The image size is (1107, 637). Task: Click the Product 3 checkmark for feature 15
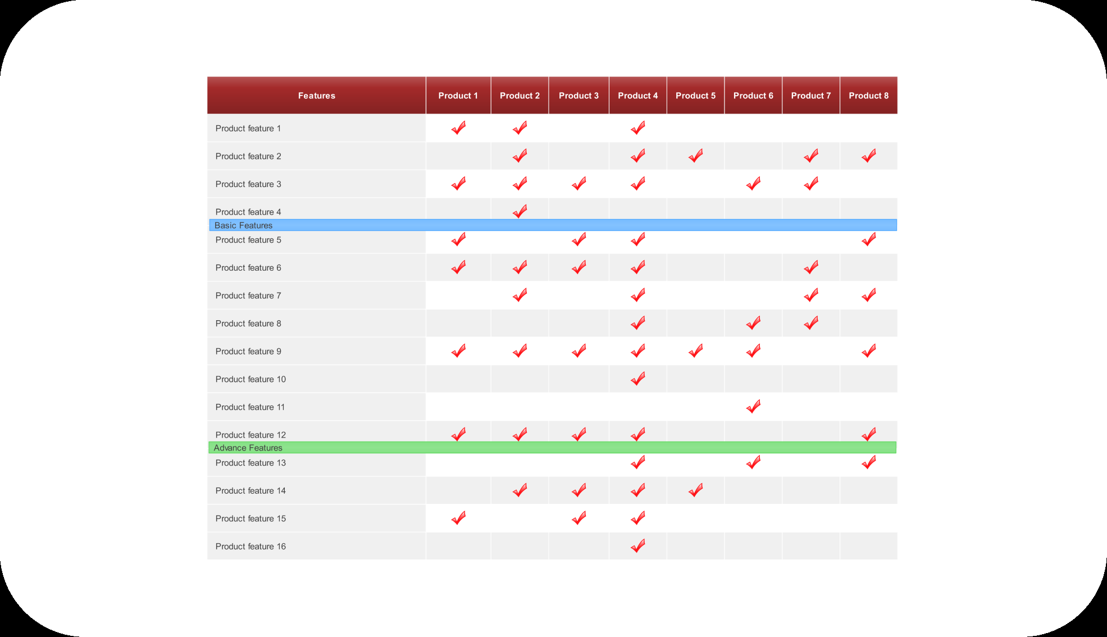578,518
